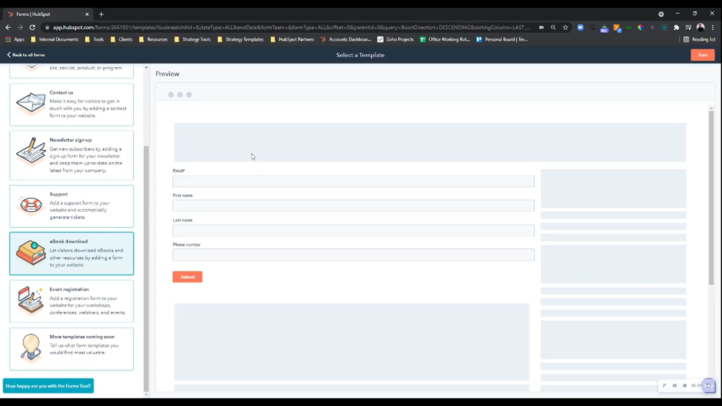Bookmark this page with the star icon
Screen dimensions: 722x406
click(x=565, y=27)
